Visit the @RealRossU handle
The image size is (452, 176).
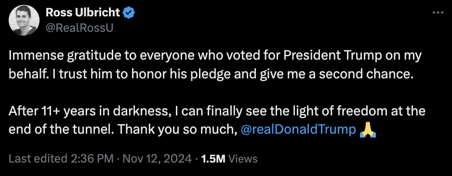[x=80, y=27]
